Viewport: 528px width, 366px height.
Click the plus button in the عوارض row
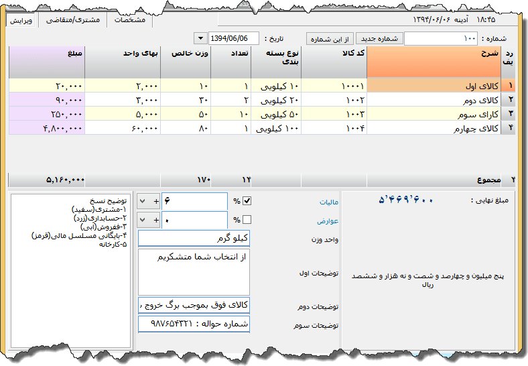(x=155, y=220)
